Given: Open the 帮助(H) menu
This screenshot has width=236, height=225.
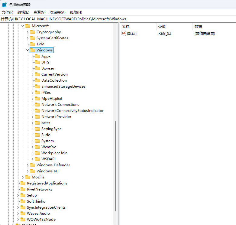Looking at the screenshot, I should click(76, 12).
